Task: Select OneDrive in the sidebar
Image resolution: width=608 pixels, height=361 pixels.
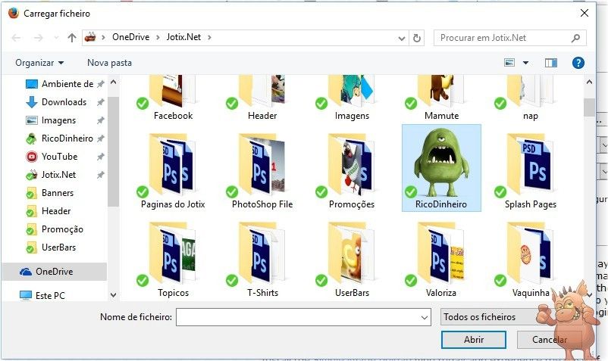Action: click(55, 272)
